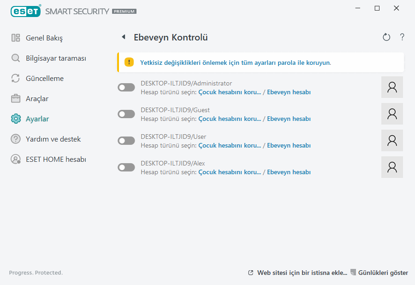Set Alex as Ebeveyn hesabı

coord(289,171)
